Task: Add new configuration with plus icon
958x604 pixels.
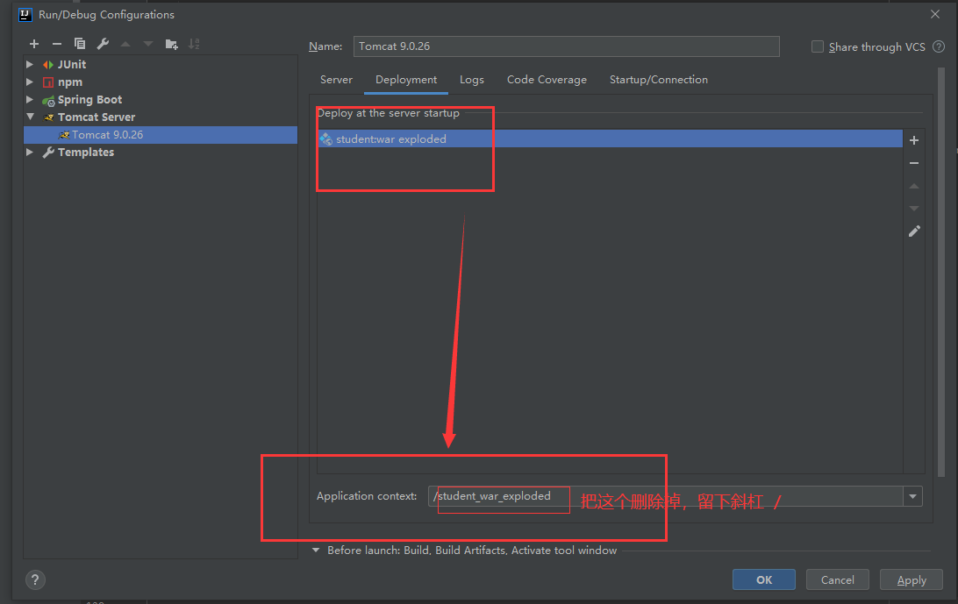Action: [x=34, y=44]
